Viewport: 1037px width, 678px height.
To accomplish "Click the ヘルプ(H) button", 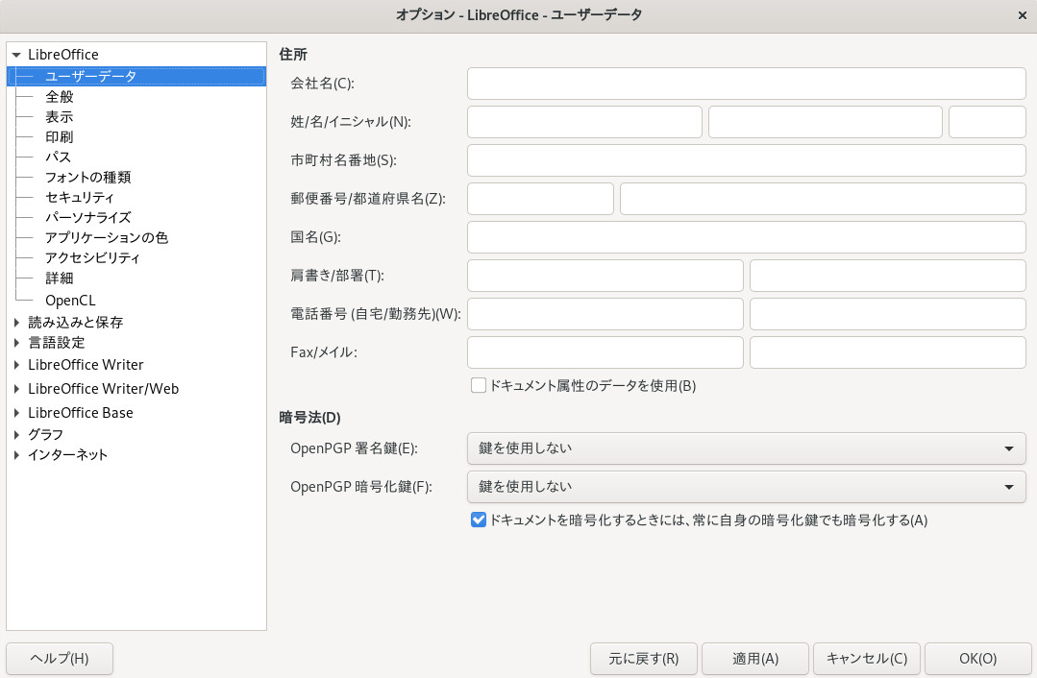I will (60, 659).
